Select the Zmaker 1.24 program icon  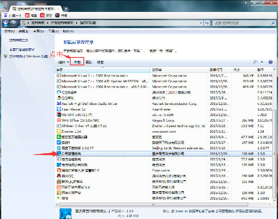pos(59,131)
